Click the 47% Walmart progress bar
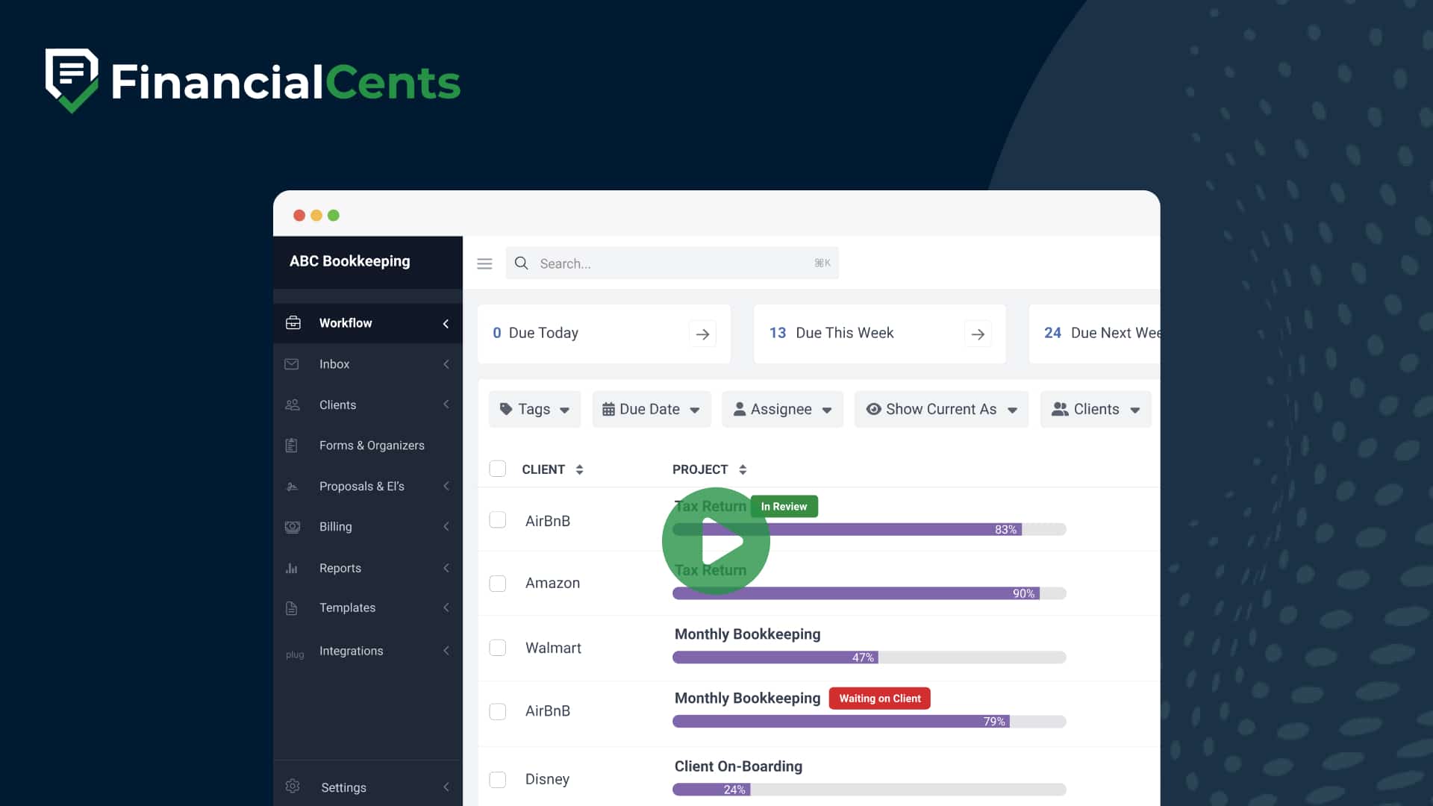Image resolution: width=1433 pixels, height=806 pixels. (x=869, y=657)
